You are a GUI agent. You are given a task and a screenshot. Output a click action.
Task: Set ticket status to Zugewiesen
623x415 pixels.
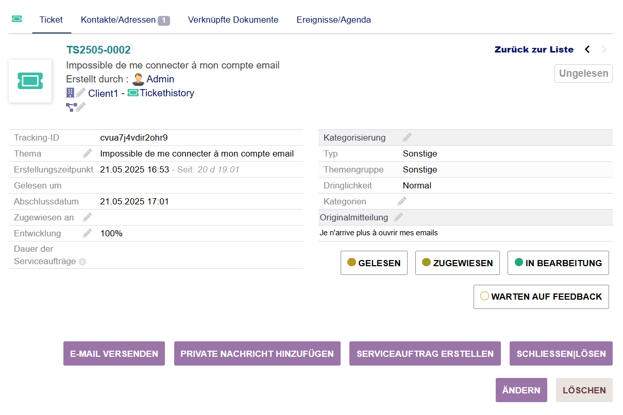pyautogui.click(x=457, y=263)
